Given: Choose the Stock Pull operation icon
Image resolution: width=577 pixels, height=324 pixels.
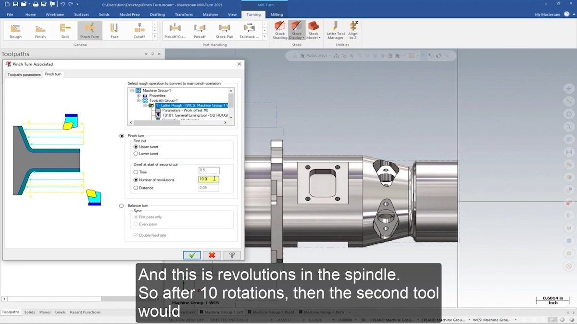Looking at the screenshot, I should (224, 30).
